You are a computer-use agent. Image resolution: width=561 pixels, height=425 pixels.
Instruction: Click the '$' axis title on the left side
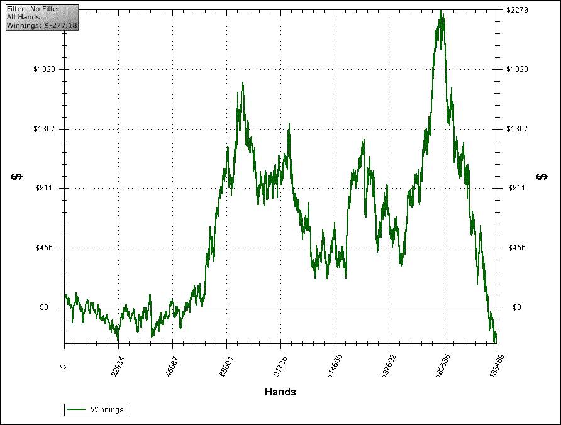16,176
